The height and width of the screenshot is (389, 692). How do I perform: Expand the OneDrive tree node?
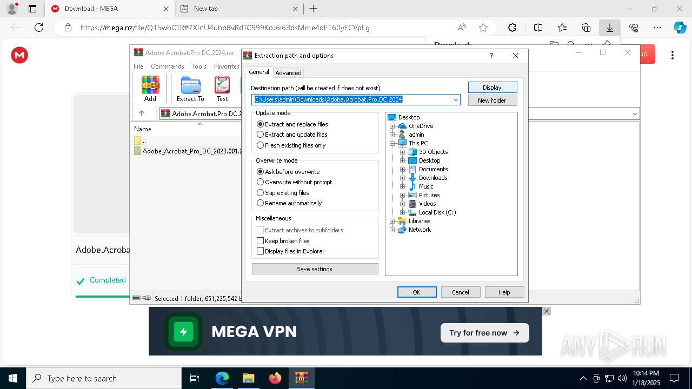(x=392, y=126)
